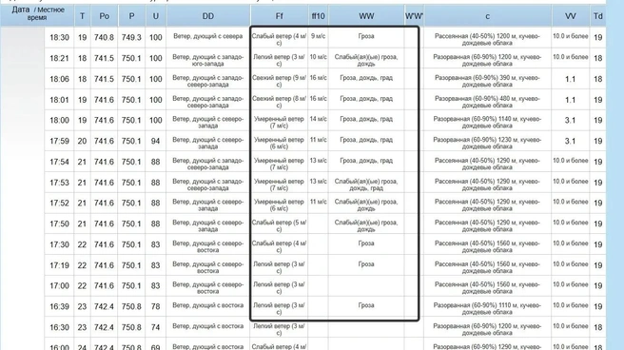
Task: Click the Po pressure column header
Action: [104, 16]
